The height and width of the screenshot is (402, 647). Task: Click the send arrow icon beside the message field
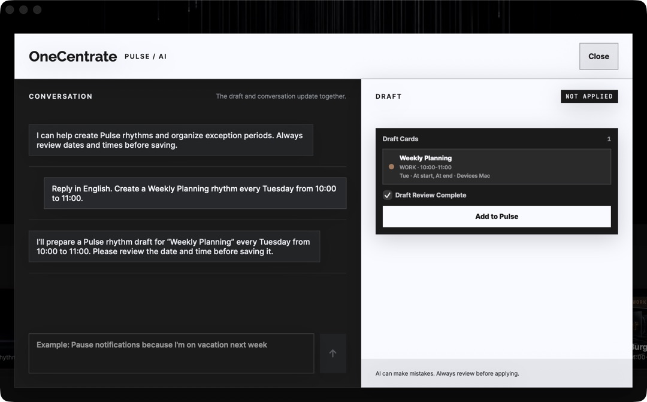click(x=332, y=354)
